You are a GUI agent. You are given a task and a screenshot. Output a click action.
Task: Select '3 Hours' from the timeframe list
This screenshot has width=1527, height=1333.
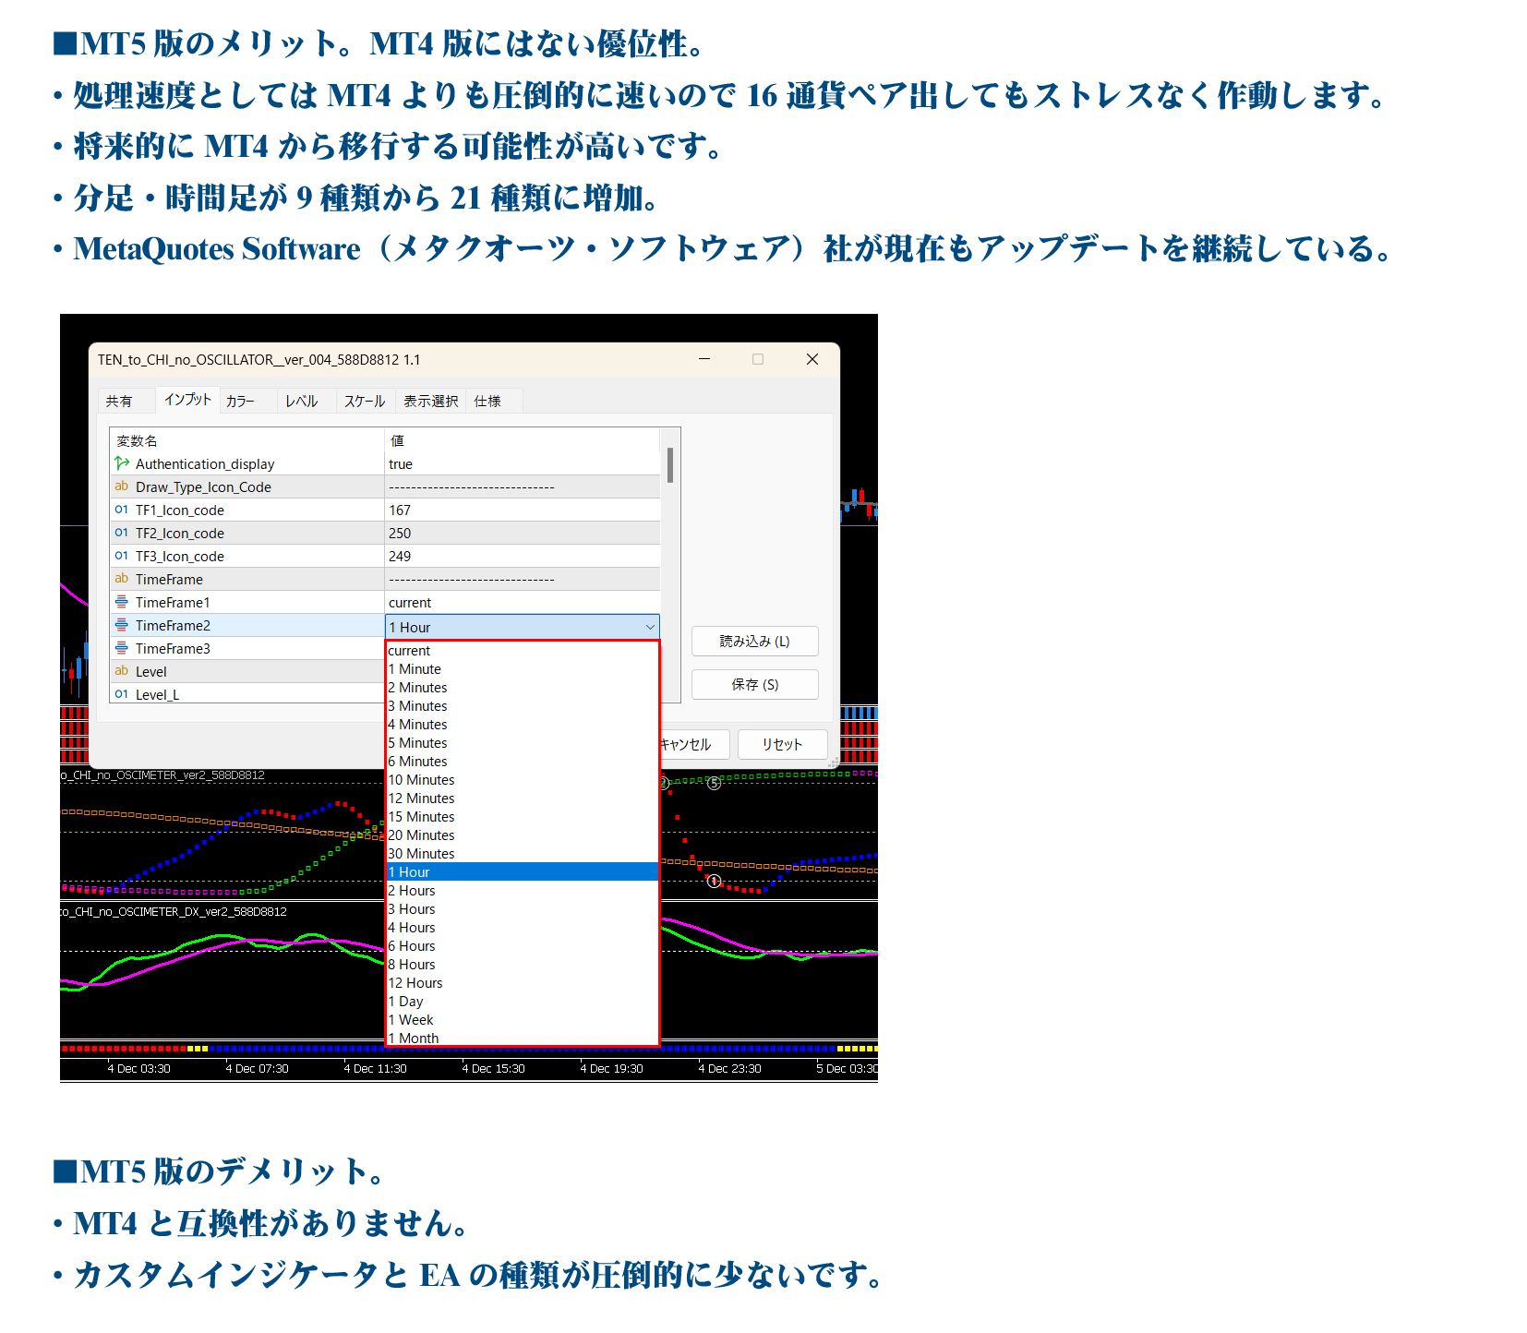tap(523, 909)
